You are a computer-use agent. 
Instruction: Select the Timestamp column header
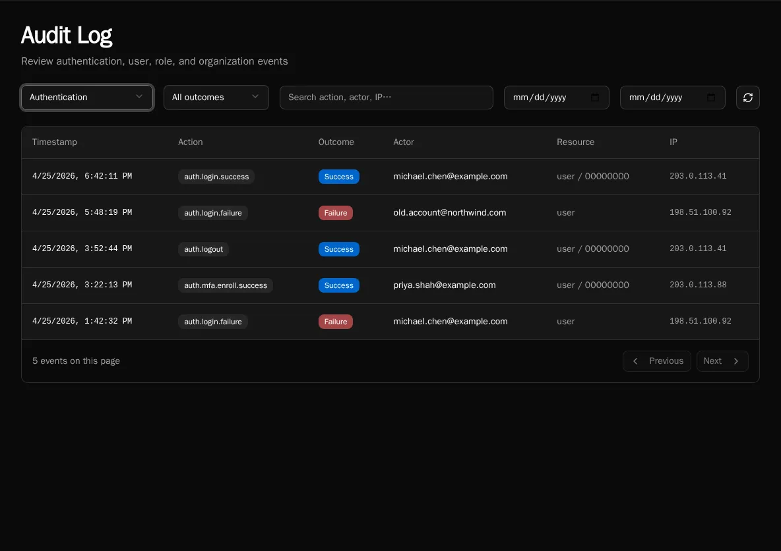tap(55, 142)
